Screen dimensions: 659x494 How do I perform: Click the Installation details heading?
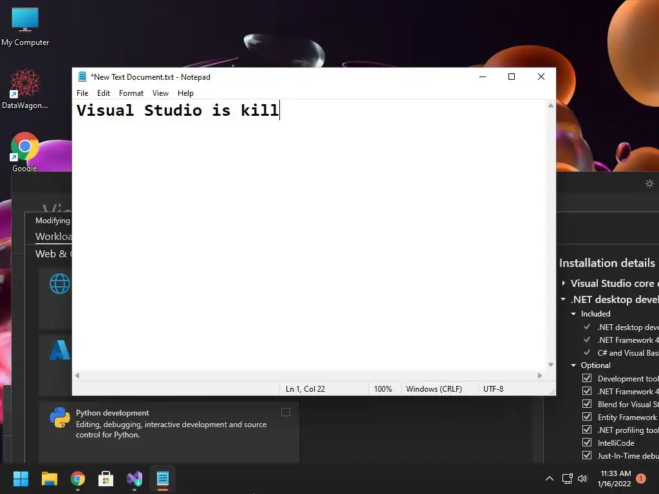[x=607, y=263]
